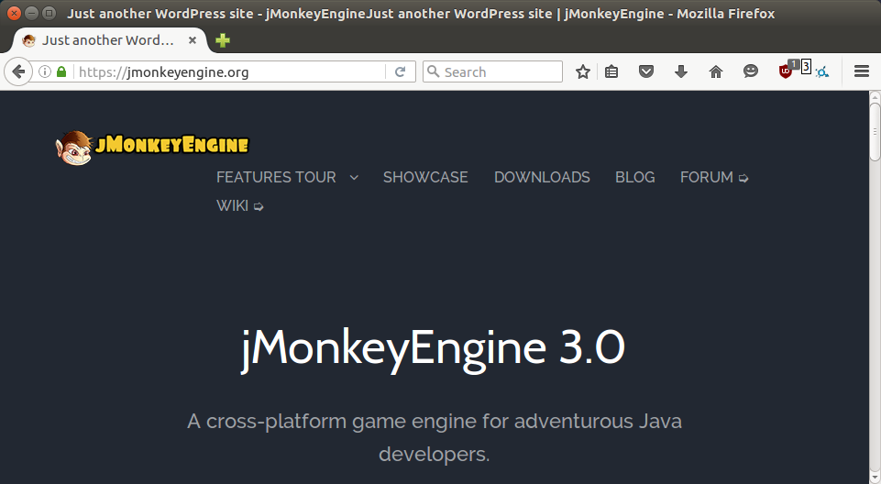
Task: Click the scrollbar up arrow
Action: [x=875, y=96]
